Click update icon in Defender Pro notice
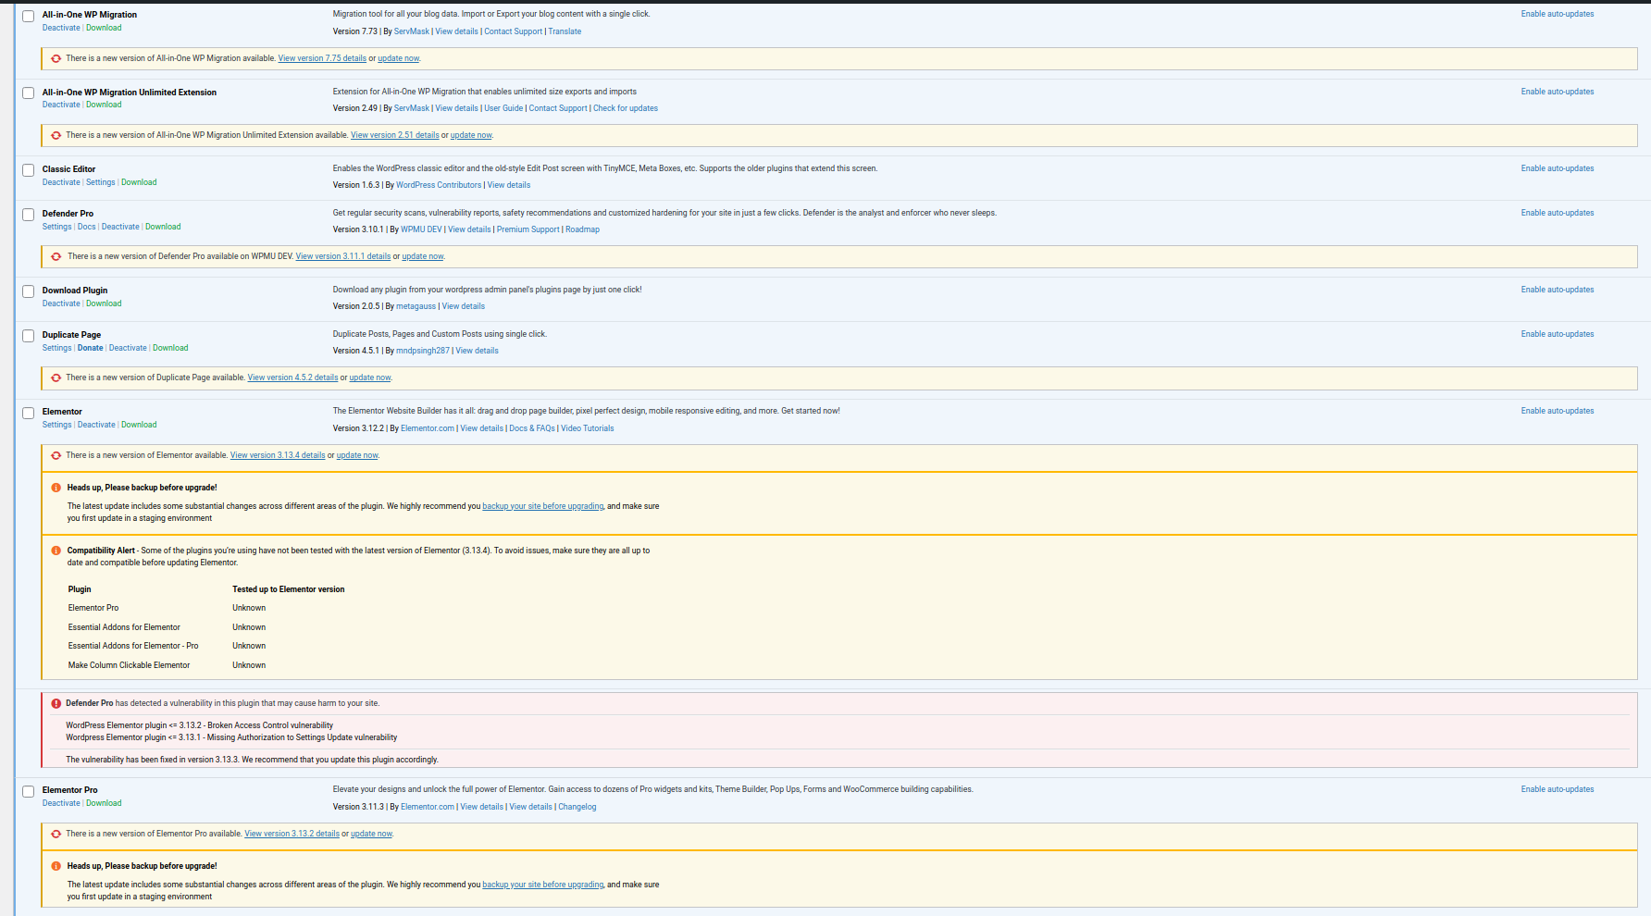This screenshot has height=916, width=1651. pyautogui.click(x=56, y=256)
